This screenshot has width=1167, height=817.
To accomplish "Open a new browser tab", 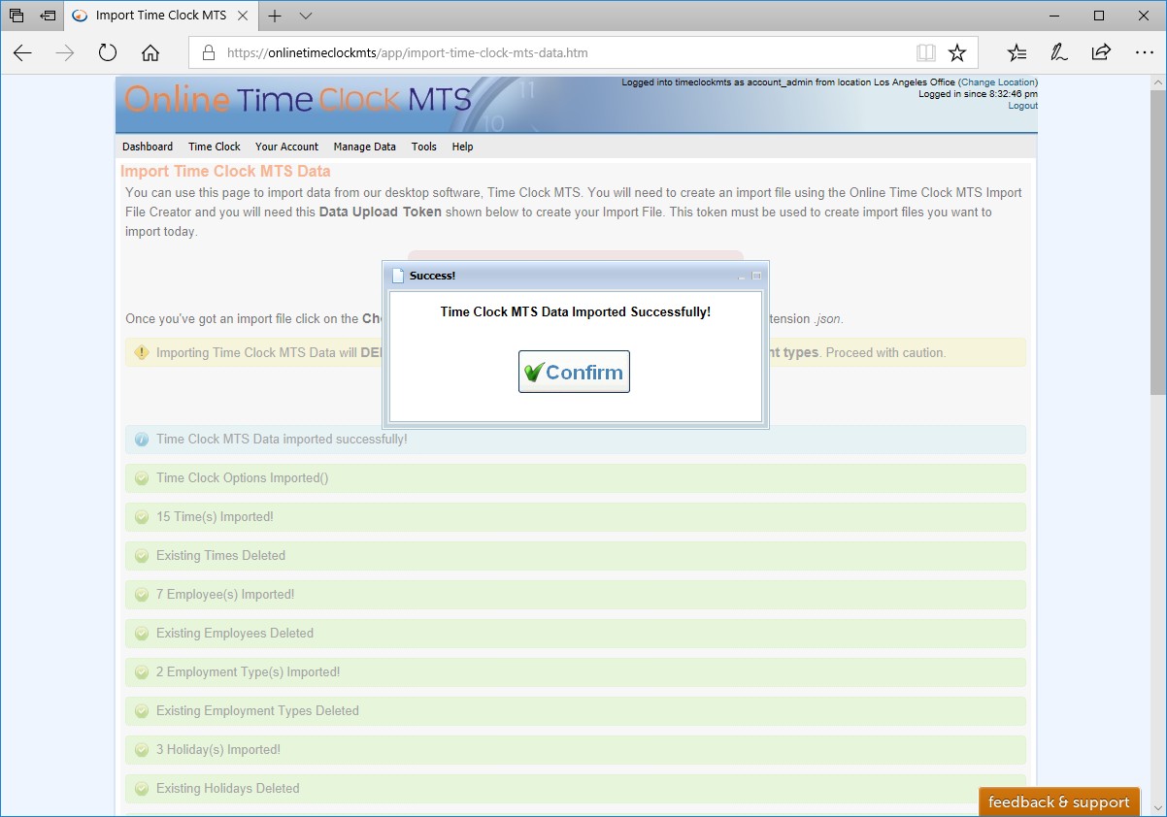I will click(276, 16).
